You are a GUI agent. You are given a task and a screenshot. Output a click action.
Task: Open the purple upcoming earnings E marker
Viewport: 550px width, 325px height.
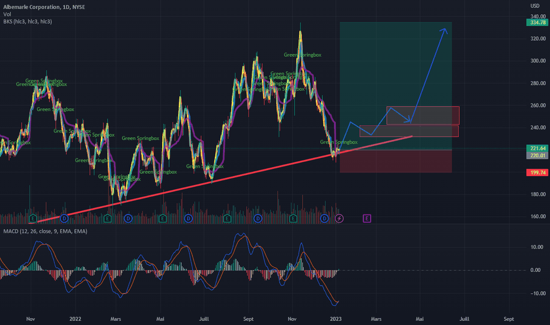coord(366,219)
